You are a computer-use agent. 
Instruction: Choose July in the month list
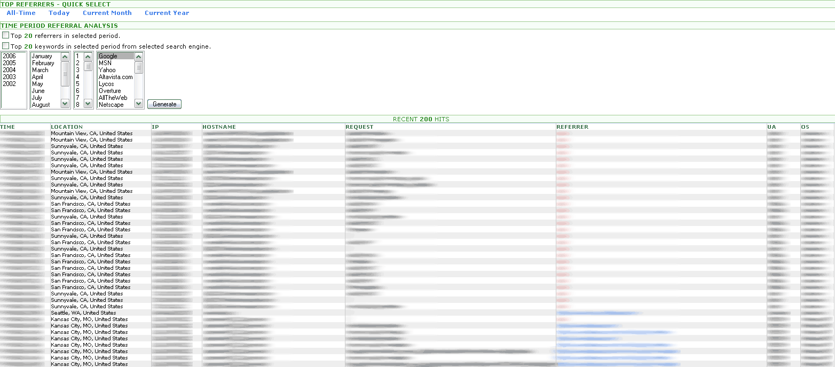(x=45, y=98)
